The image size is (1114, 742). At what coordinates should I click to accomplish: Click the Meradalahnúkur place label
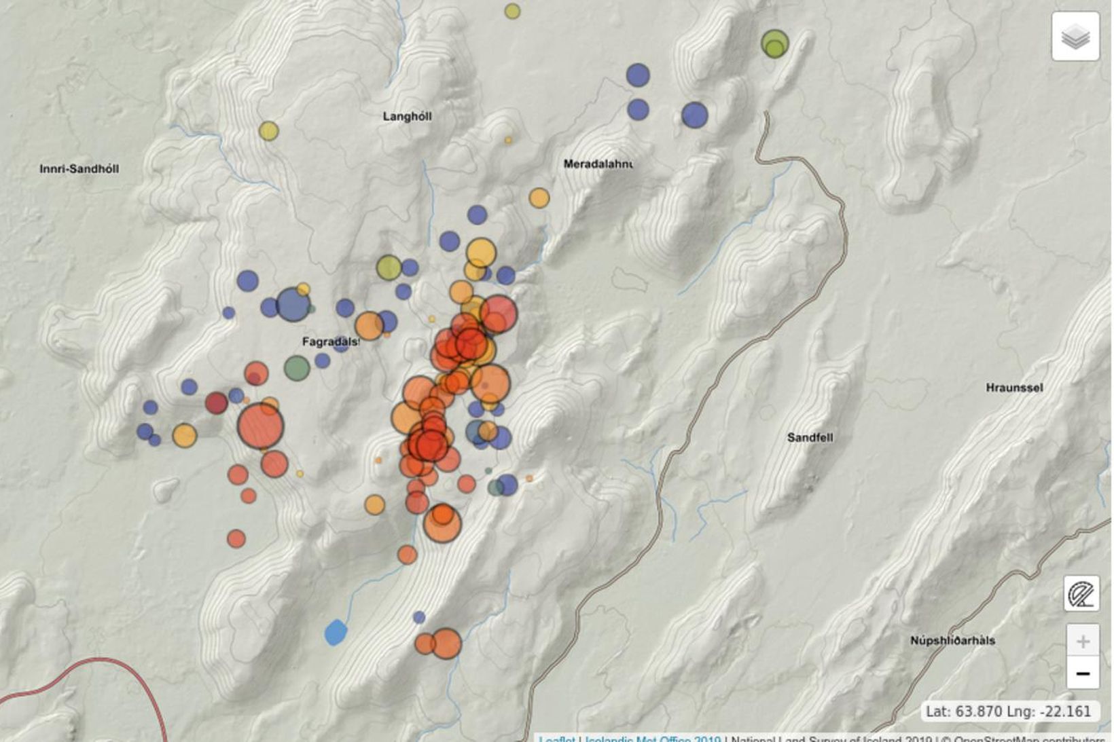(x=598, y=164)
